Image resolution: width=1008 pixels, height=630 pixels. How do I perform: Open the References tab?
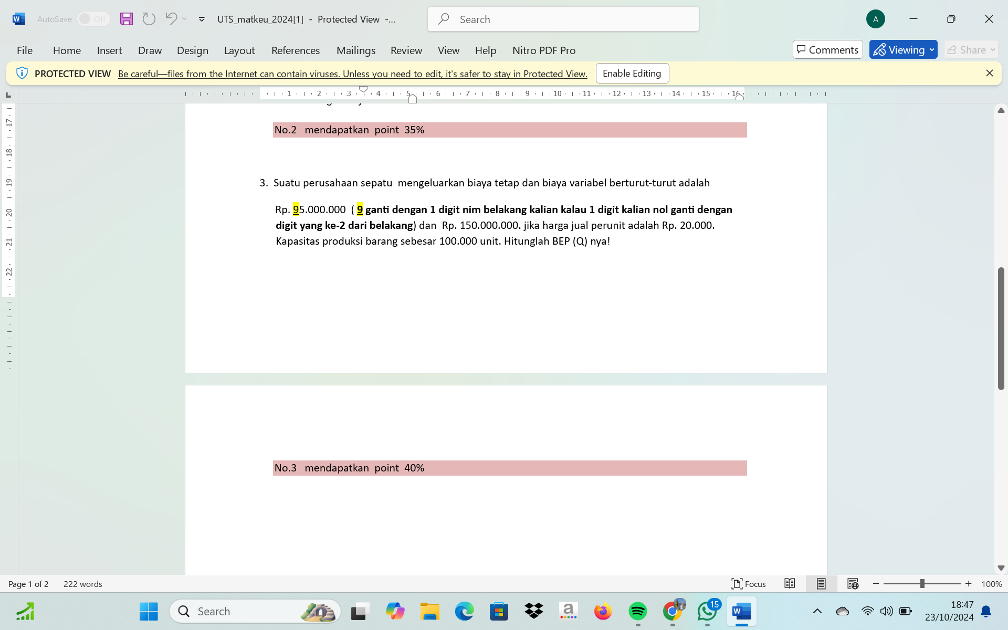(296, 50)
